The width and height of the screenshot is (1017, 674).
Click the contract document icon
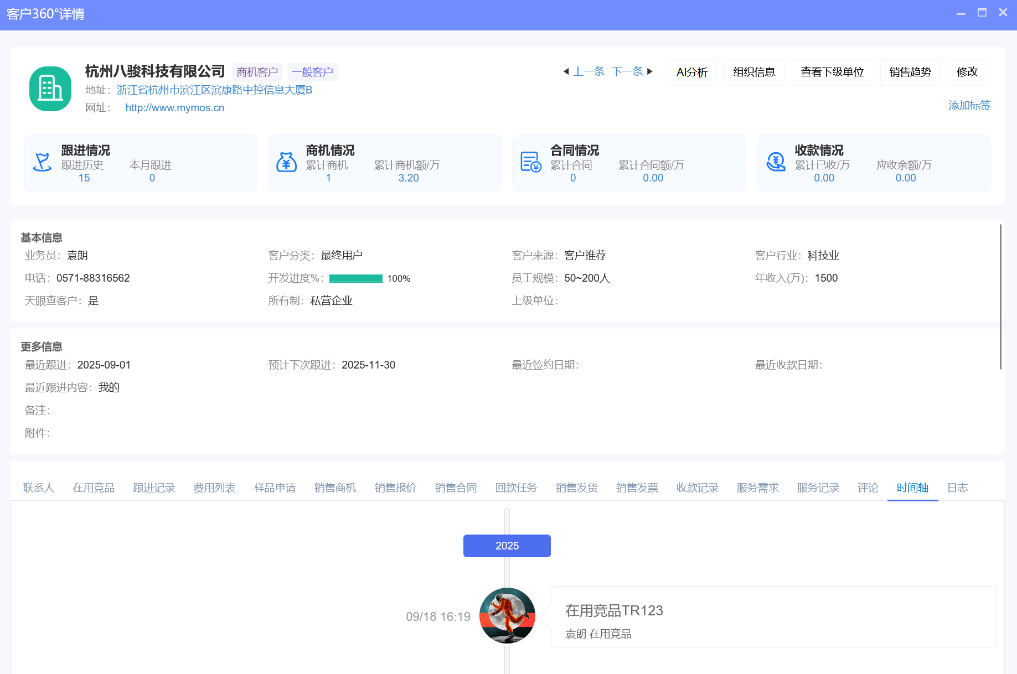point(530,162)
